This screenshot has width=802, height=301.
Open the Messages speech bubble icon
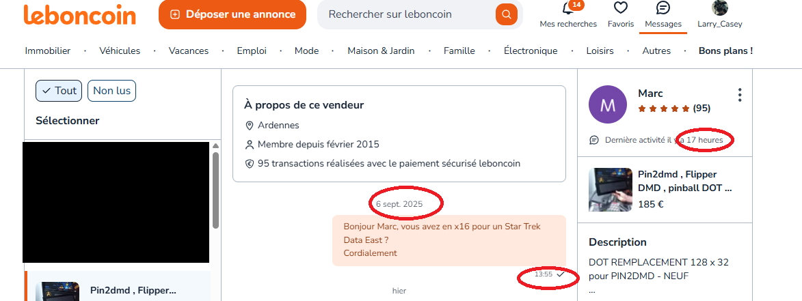click(663, 8)
